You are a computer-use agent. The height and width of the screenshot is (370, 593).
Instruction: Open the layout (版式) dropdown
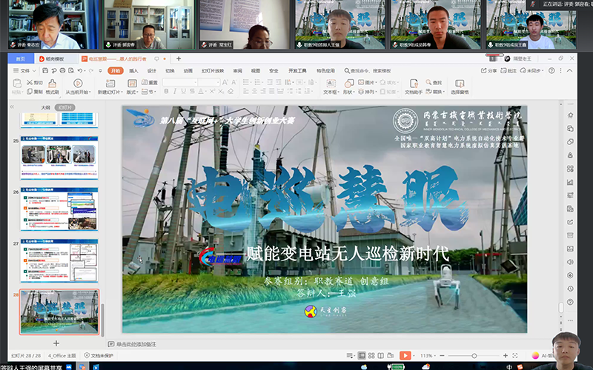pos(131,92)
